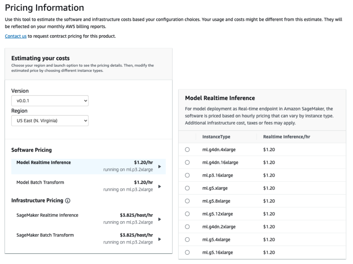
Task: Click the Pricing Information page title
Action: pos(44,8)
